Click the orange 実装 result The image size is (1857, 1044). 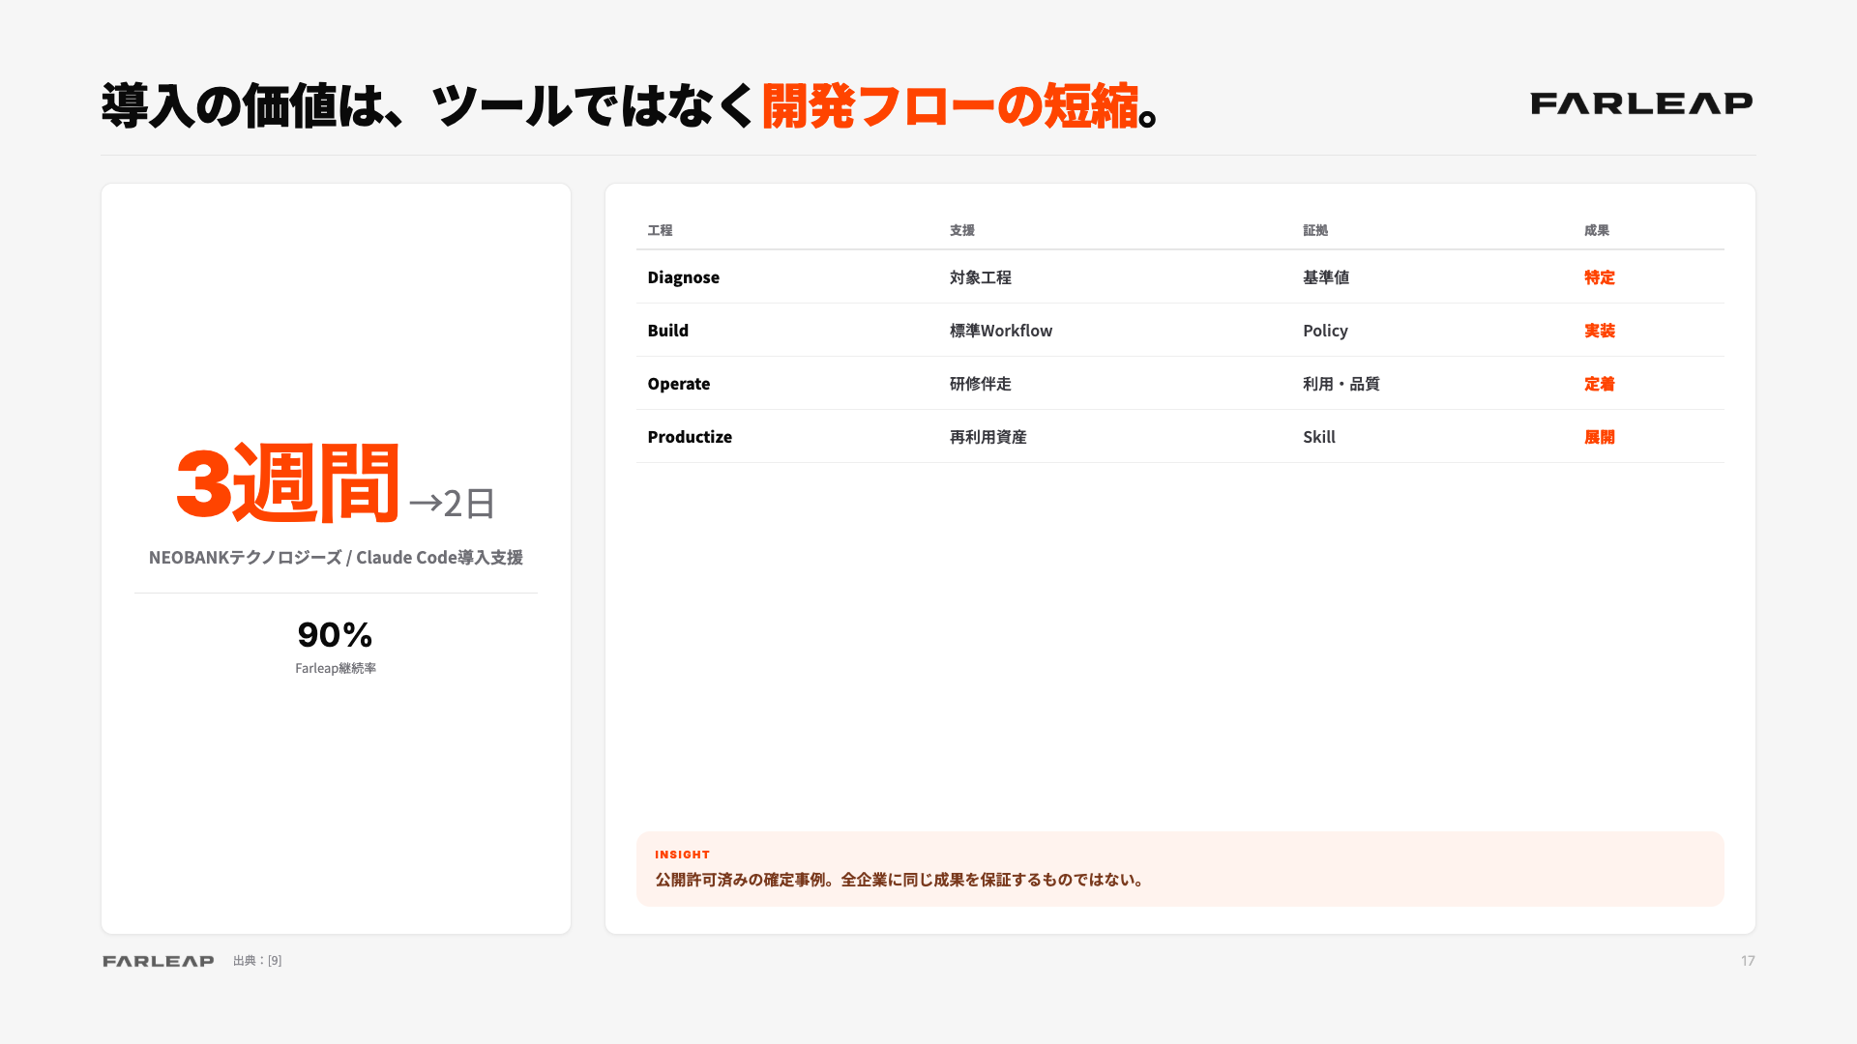click(1600, 331)
